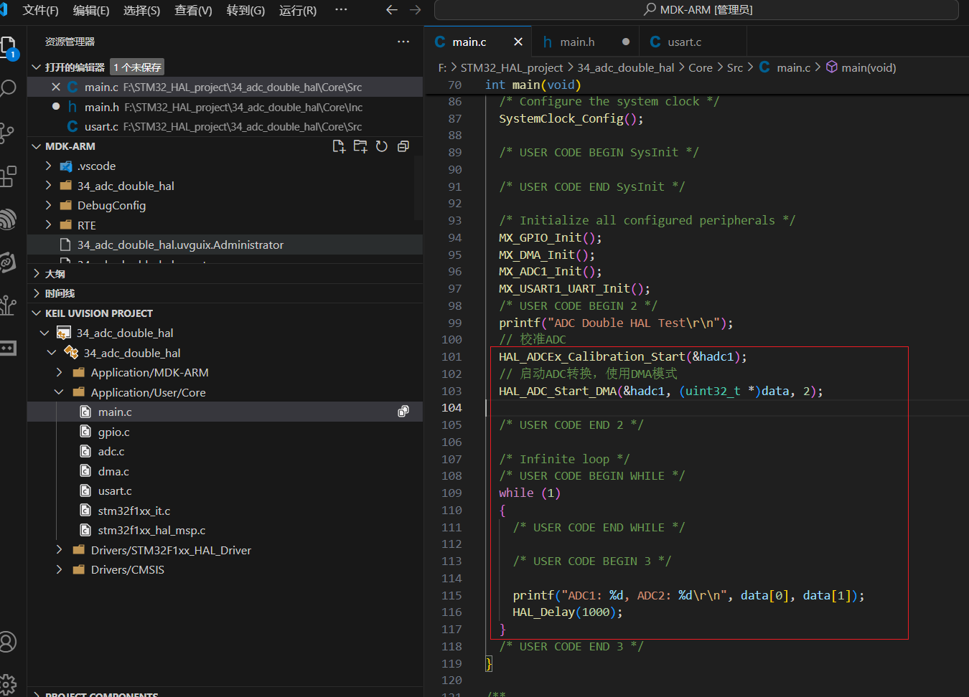
Task: Open the 查看(V) menu
Action: tap(194, 10)
